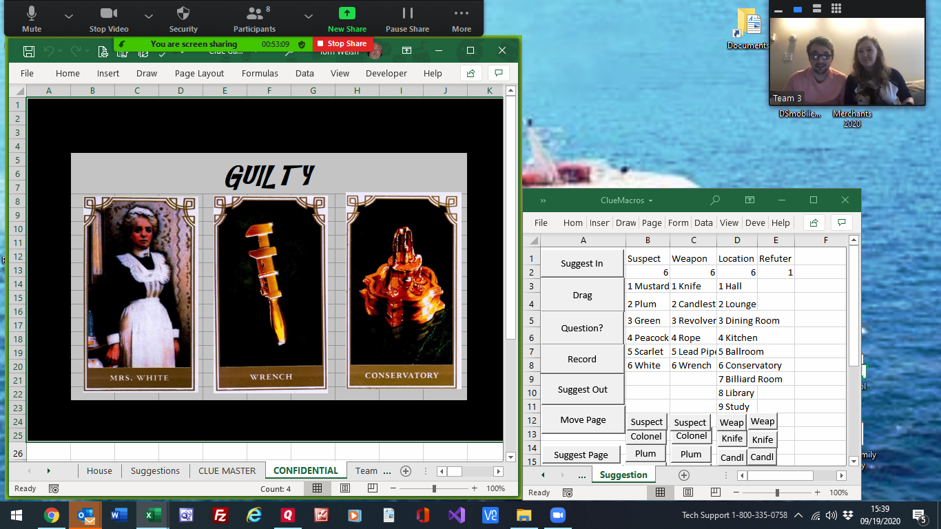
Task: Open Comments pane in main Excel window
Action: click(x=498, y=73)
